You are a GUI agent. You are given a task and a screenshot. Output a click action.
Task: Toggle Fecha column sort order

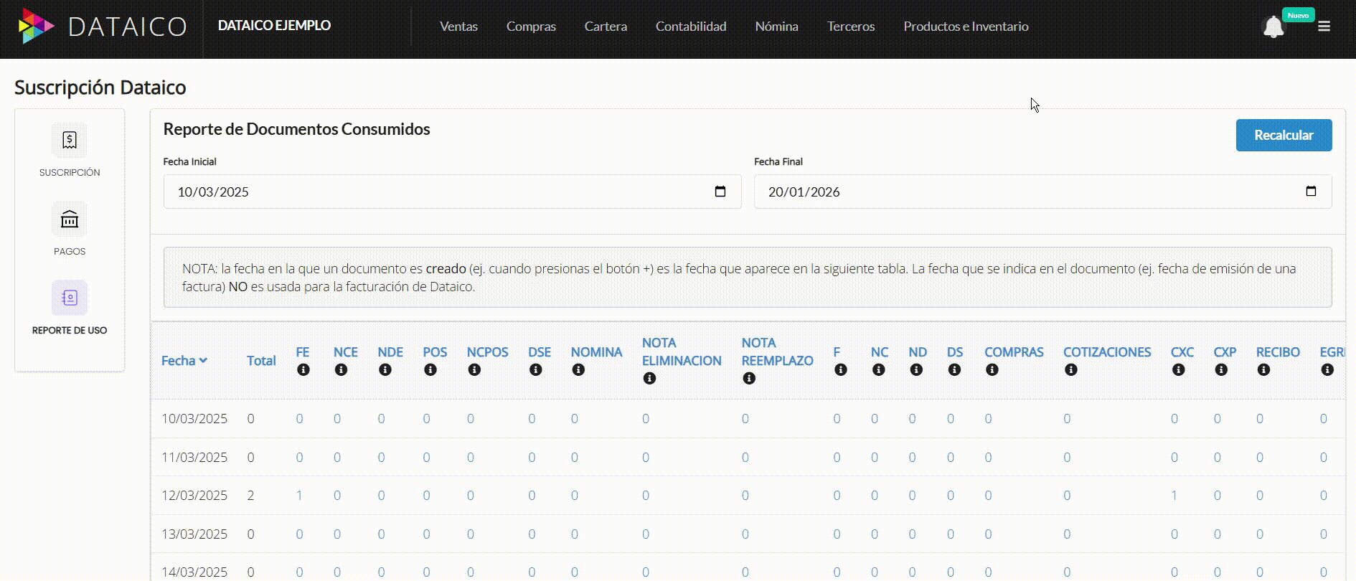[x=184, y=361]
